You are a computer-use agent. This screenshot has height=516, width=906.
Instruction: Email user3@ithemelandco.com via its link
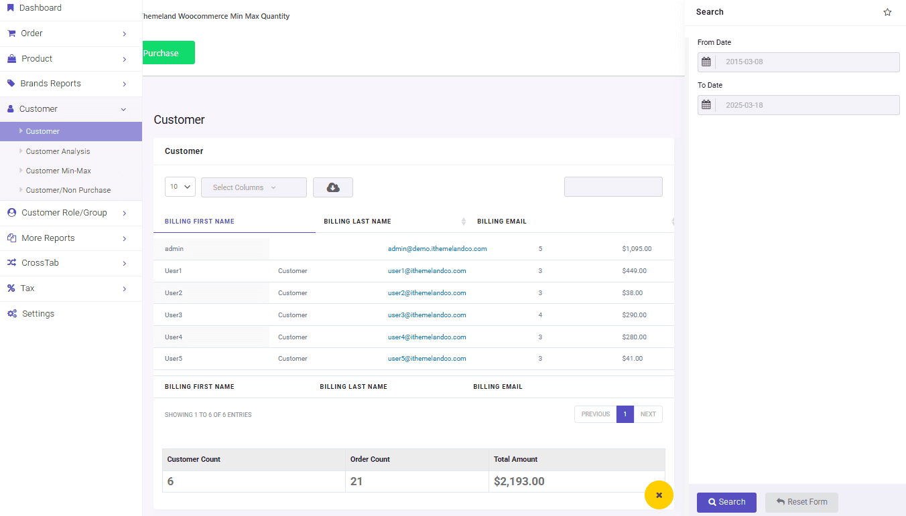pos(427,315)
